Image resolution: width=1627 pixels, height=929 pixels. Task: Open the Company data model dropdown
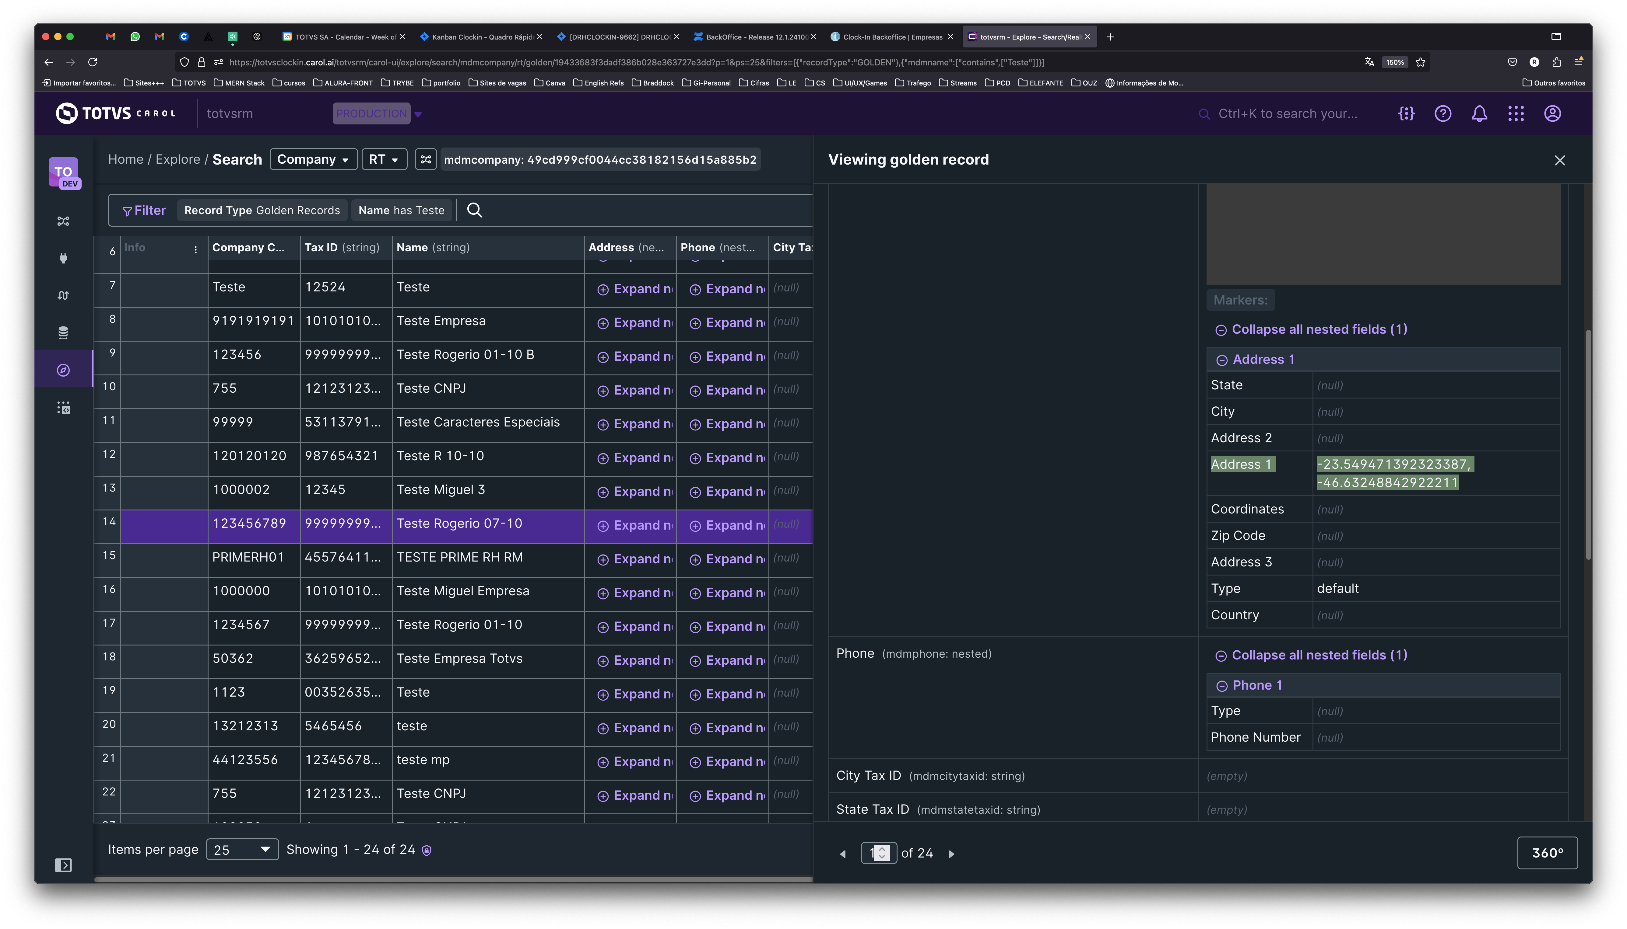click(313, 159)
